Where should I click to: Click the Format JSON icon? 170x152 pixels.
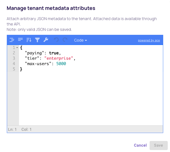12,40
